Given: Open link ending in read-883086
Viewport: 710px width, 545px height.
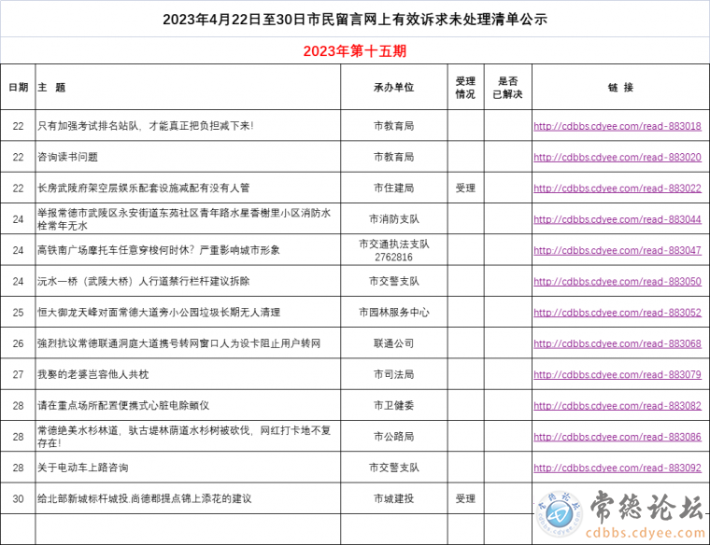Looking at the screenshot, I should (618, 437).
